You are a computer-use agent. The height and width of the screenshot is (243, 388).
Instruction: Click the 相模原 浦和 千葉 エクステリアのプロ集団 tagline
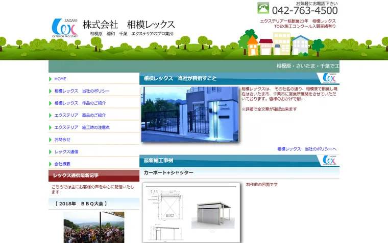coord(132,34)
